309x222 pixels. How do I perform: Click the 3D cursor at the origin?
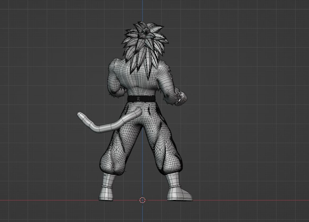coord(143,200)
